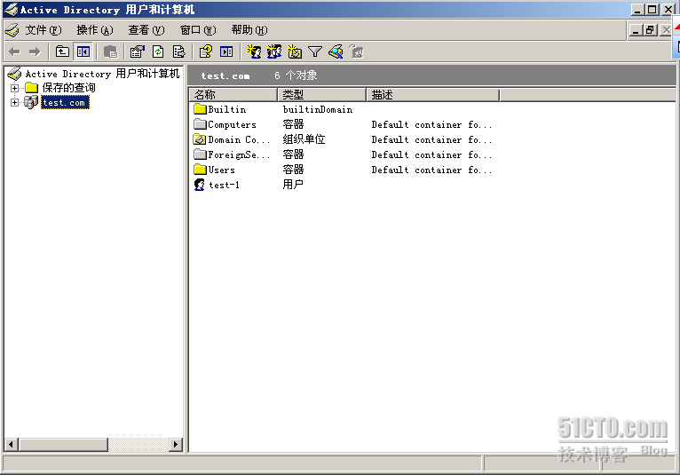Toggle the action pane toolbar icon

(x=226, y=52)
